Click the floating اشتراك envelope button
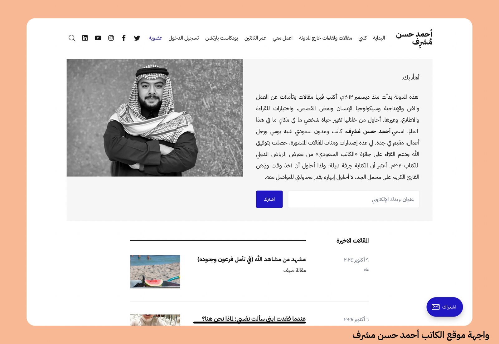The width and height of the screenshot is (499, 344). click(444, 307)
